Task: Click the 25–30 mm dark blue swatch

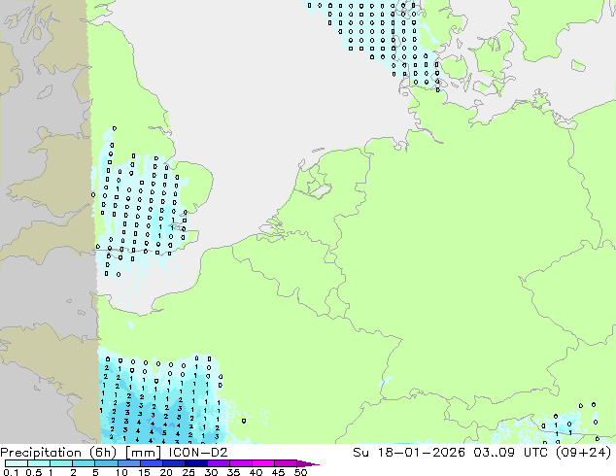Action: (x=195, y=463)
